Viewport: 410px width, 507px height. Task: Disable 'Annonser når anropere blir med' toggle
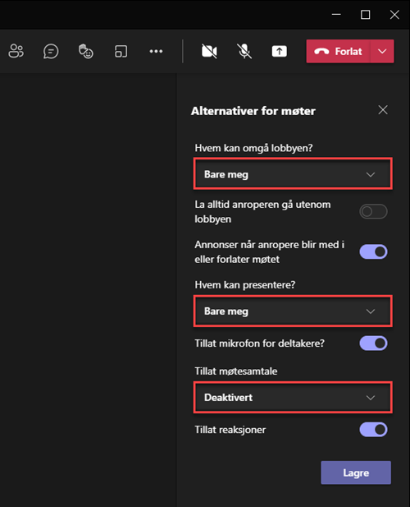click(373, 251)
